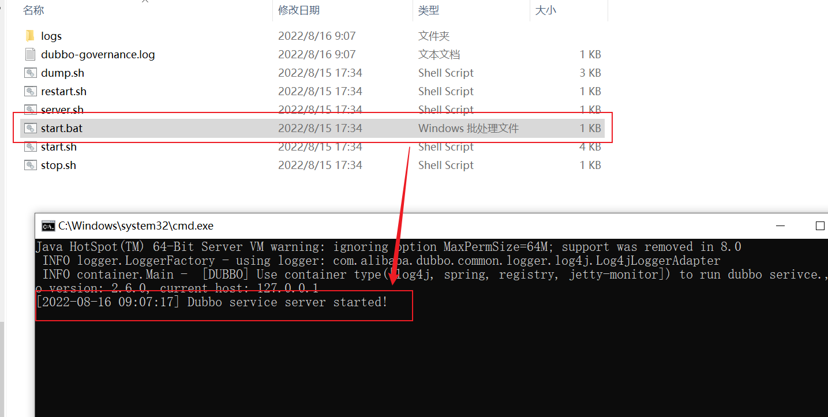
Task: Click the cmd.exe window title icon
Action: coord(48,226)
